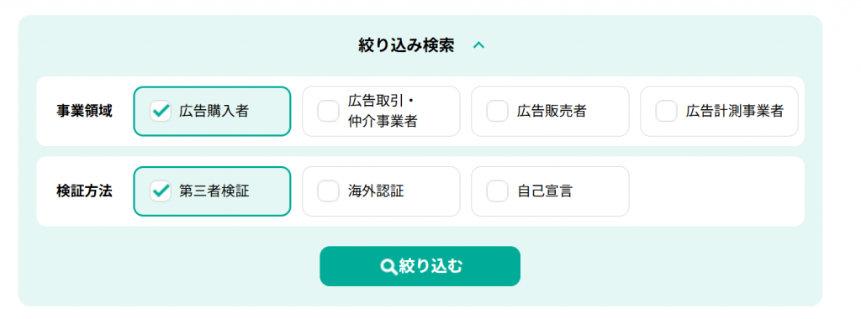
Task: Click the 広告取引・仲介事業者 label text
Action: 383,112
